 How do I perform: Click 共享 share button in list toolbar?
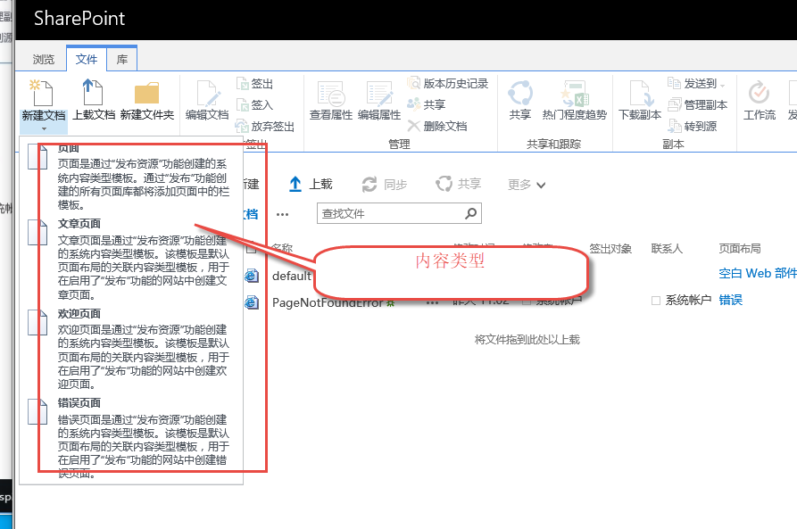[x=459, y=184]
